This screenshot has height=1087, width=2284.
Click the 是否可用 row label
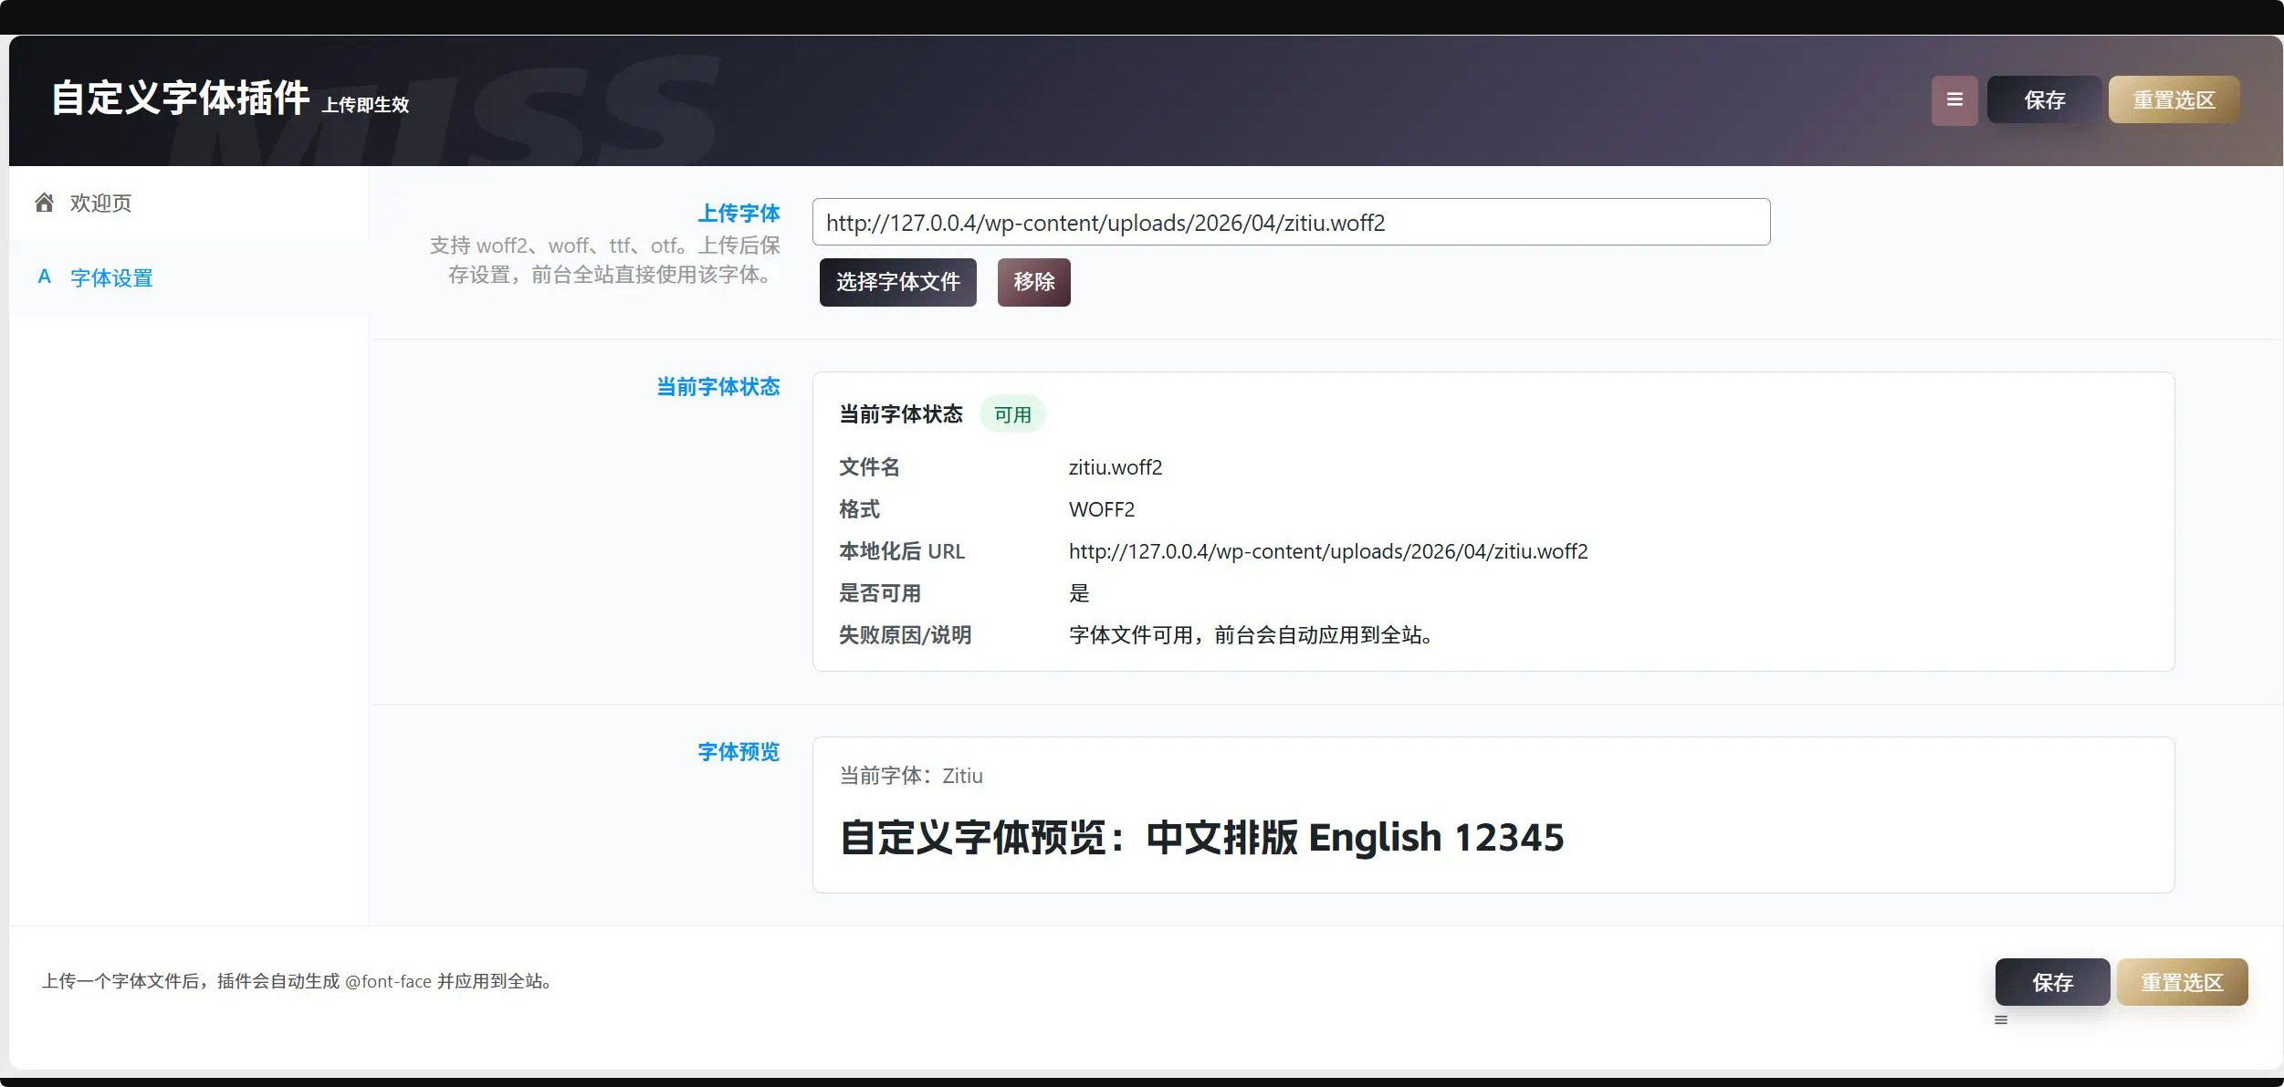(x=880, y=593)
